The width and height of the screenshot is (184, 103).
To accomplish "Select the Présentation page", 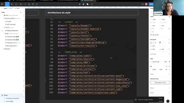I will 7,49.
